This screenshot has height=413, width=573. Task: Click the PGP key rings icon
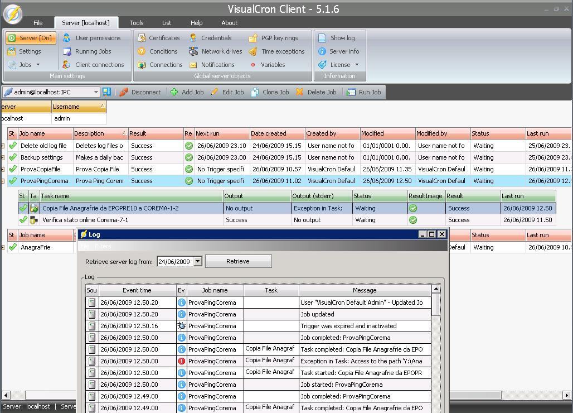click(252, 38)
